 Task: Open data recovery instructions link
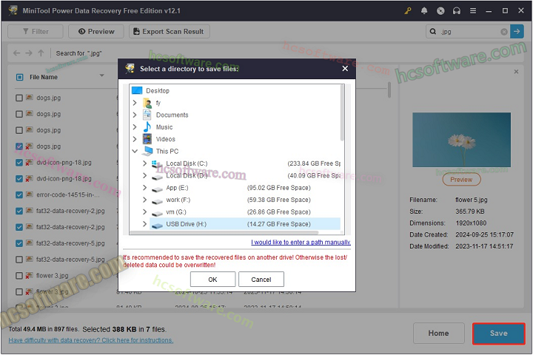coord(91,340)
